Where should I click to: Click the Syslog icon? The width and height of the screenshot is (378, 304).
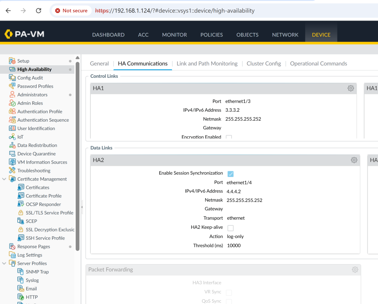point(21,280)
